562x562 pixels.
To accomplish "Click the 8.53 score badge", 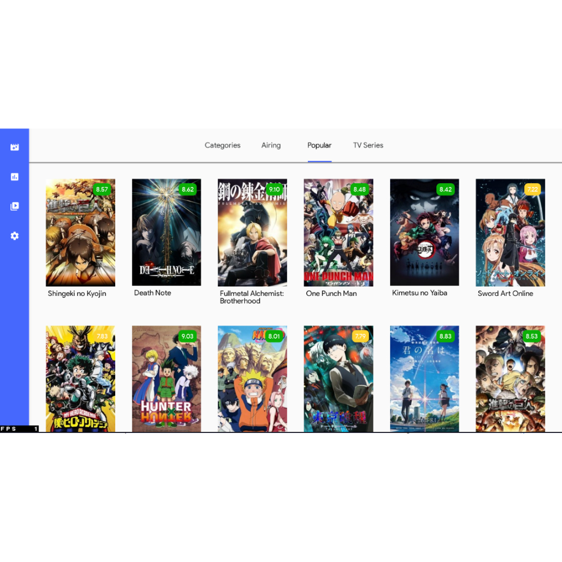I will pyautogui.click(x=531, y=336).
